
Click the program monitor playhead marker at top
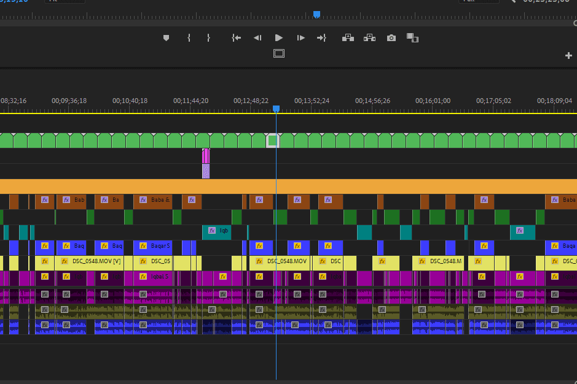316,14
